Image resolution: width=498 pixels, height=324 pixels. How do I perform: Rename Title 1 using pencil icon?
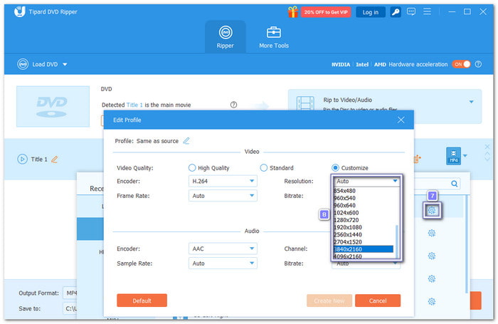pos(55,159)
